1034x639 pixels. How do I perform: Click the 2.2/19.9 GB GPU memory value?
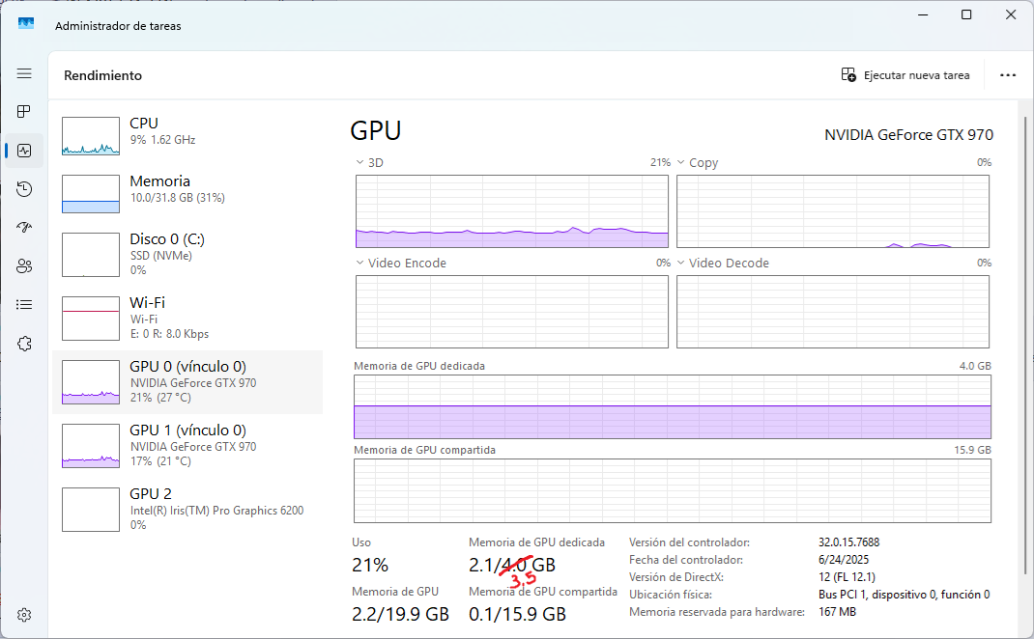click(400, 614)
